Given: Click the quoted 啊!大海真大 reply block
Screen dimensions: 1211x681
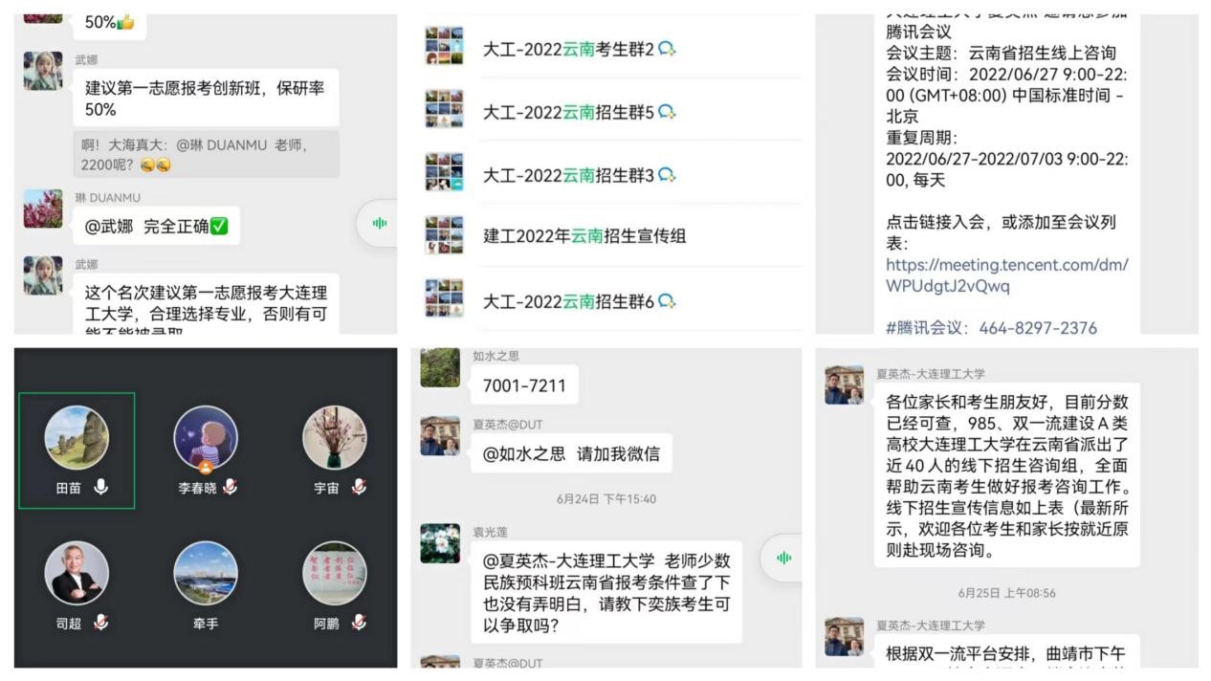Looking at the screenshot, I should tap(206, 154).
